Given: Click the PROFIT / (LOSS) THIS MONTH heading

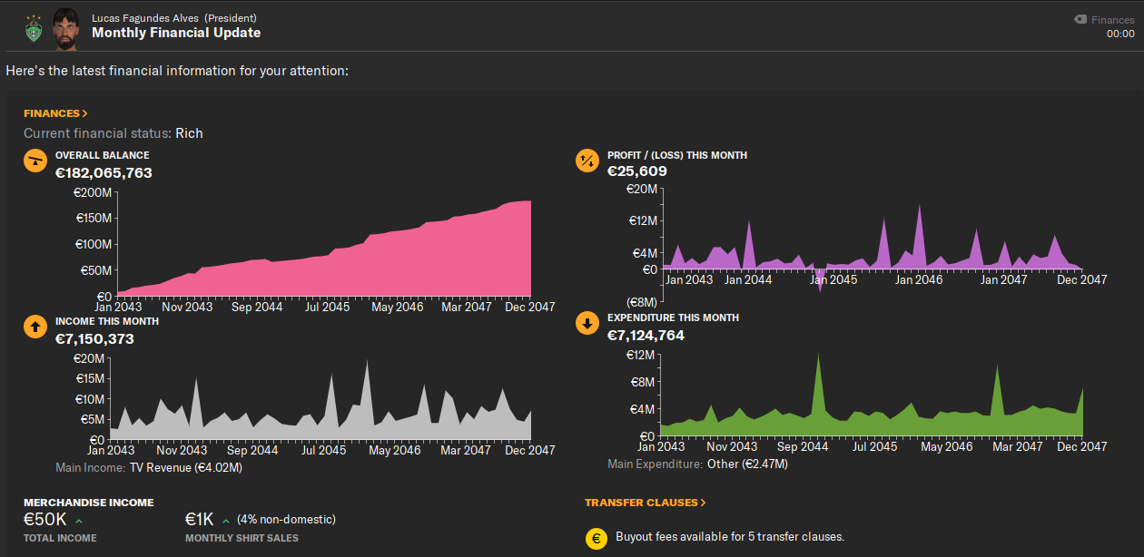Looking at the screenshot, I should click(x=677, y=155).
